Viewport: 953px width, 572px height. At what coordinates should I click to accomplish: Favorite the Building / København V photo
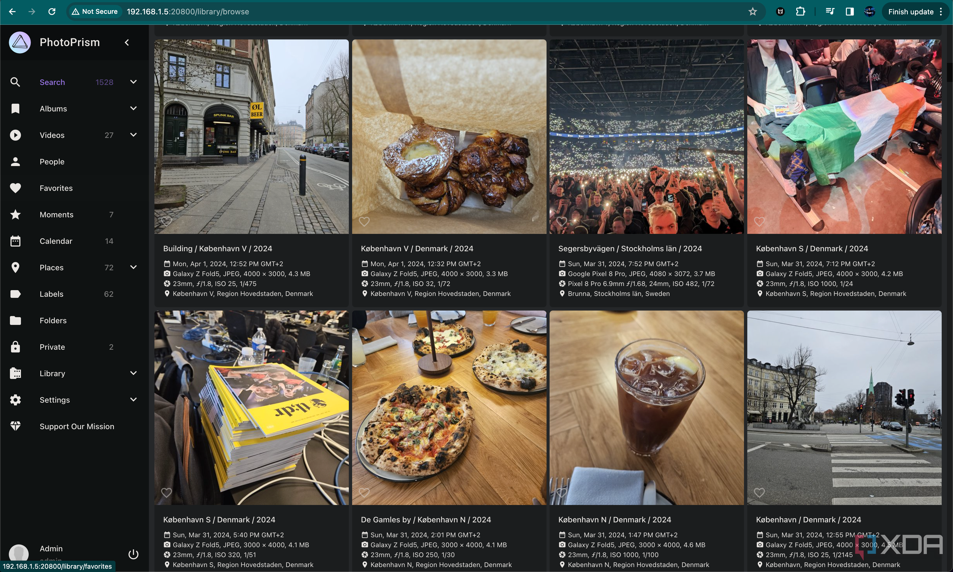pos(167,221)
